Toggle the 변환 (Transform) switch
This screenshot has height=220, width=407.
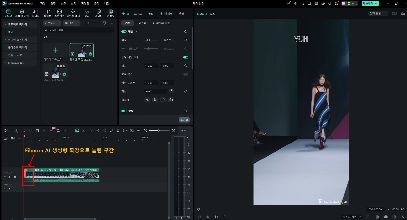coord(124,32)
